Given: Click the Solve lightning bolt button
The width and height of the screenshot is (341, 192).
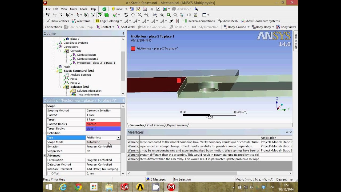Looking at the screenshot, I should (x=117, y=9).
